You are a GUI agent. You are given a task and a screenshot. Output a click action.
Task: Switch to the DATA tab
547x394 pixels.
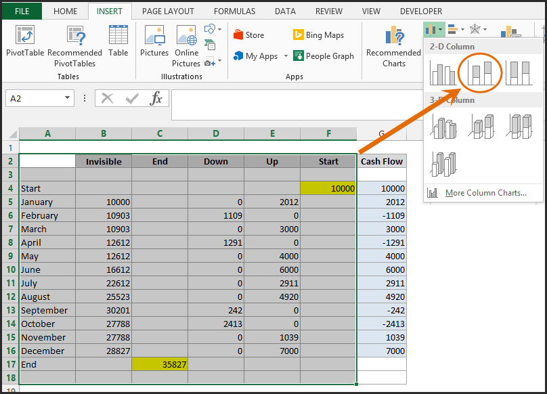285,11
